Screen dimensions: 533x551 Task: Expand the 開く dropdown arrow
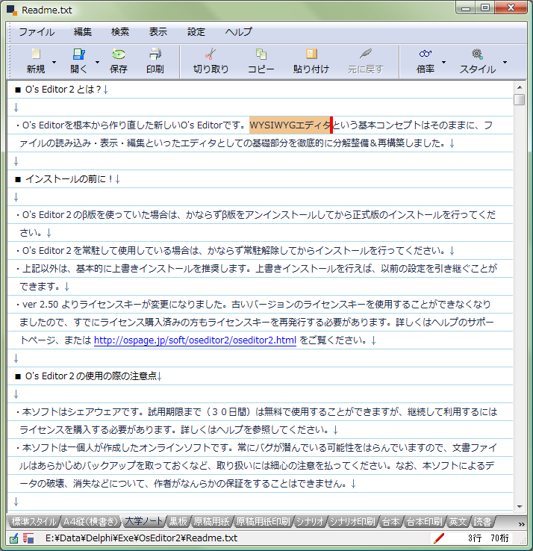point(97,62)
